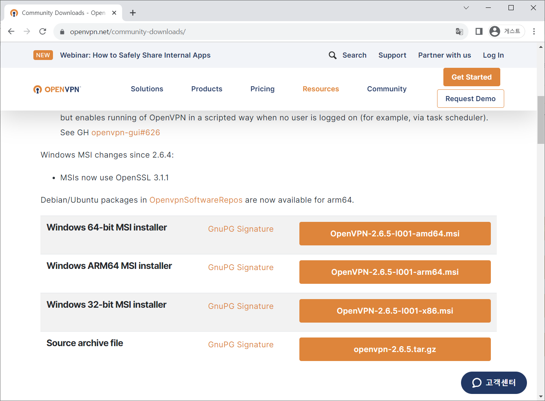The height and width of the screenshot is (401, 545).
Task: Open Partner with us link
Action: pyautogui.click(x=445, y=55)
